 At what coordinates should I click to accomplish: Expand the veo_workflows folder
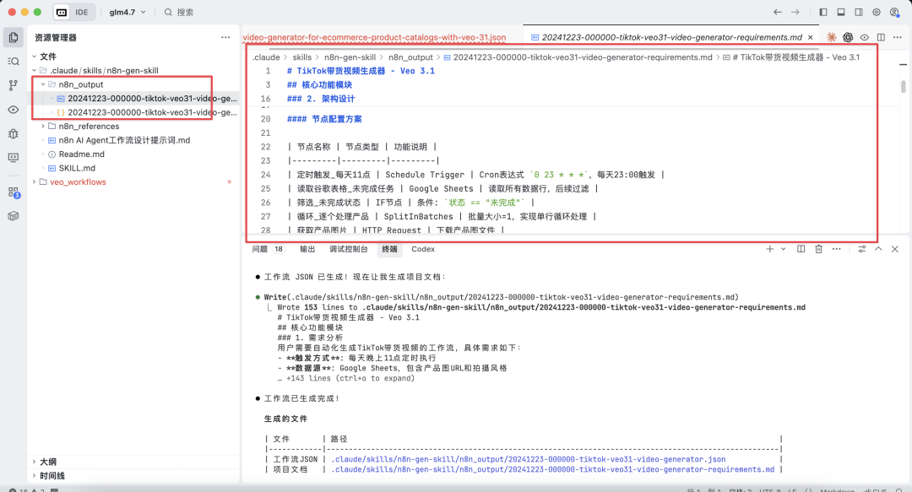click(x=34, y=181)
